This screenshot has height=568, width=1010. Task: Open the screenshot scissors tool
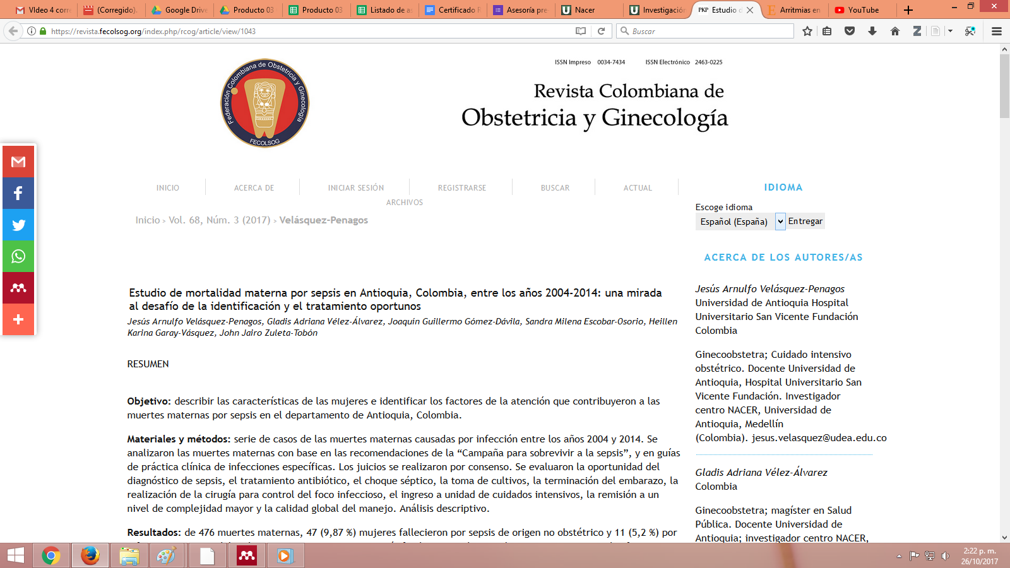click(970, 31)
